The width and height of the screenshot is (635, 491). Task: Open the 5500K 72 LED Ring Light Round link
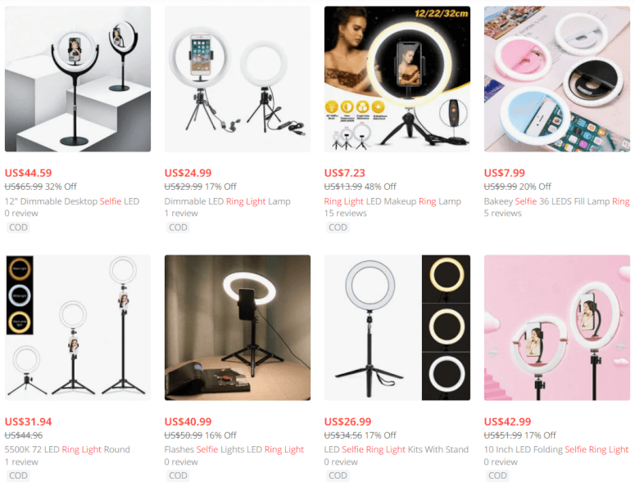pos(67,450)
